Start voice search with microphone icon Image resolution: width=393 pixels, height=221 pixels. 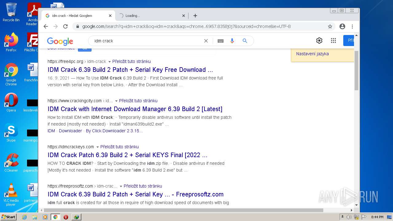coord(232,41)
